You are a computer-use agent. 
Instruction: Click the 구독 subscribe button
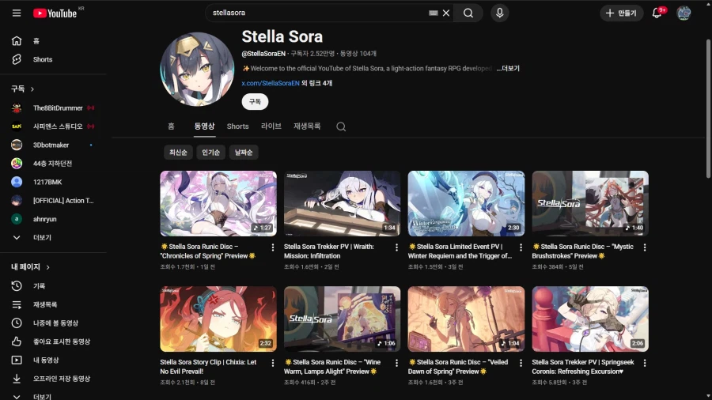click(x=255, y=102)
